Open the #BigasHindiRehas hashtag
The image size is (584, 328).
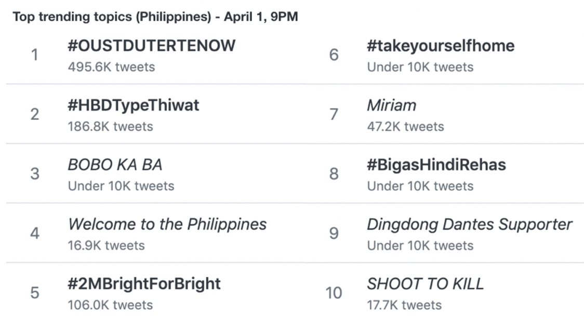(x=436, y=165)
